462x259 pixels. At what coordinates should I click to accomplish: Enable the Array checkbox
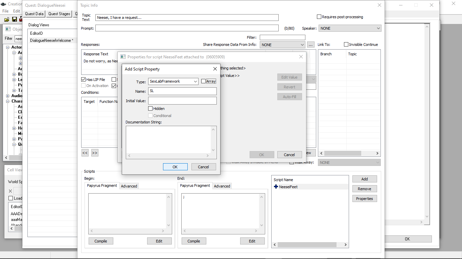tap(203, 81)
